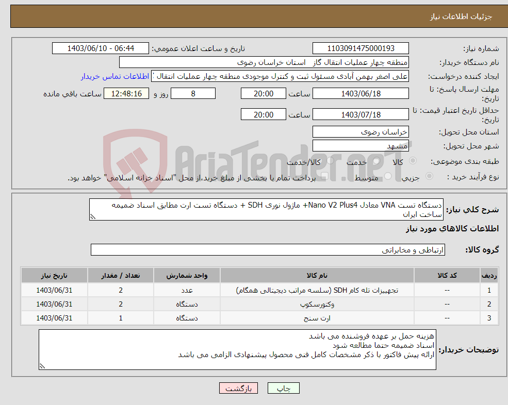
Task: Click the delivery province field خراسان رضوی
Action: pyautogui.click(x=360, y=132)
